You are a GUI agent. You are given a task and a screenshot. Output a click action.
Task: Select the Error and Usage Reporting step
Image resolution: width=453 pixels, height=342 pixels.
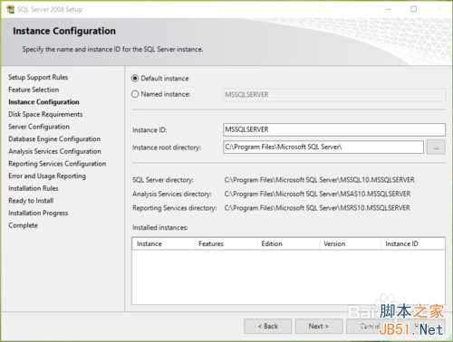tap(47, 176)
